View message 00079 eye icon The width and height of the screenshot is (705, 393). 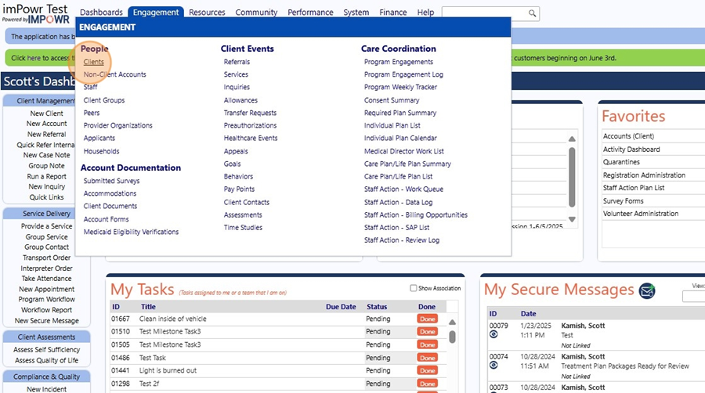click(x=493, y=334)
